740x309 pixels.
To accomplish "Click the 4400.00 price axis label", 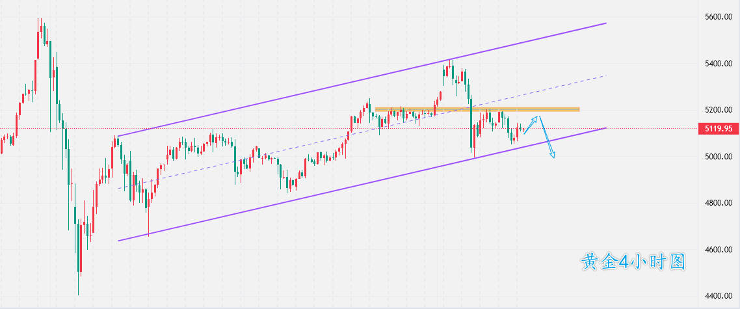I will [719, 296].
